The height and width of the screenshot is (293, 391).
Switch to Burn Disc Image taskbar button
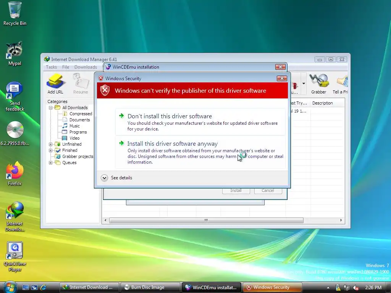tap(150, 287)
